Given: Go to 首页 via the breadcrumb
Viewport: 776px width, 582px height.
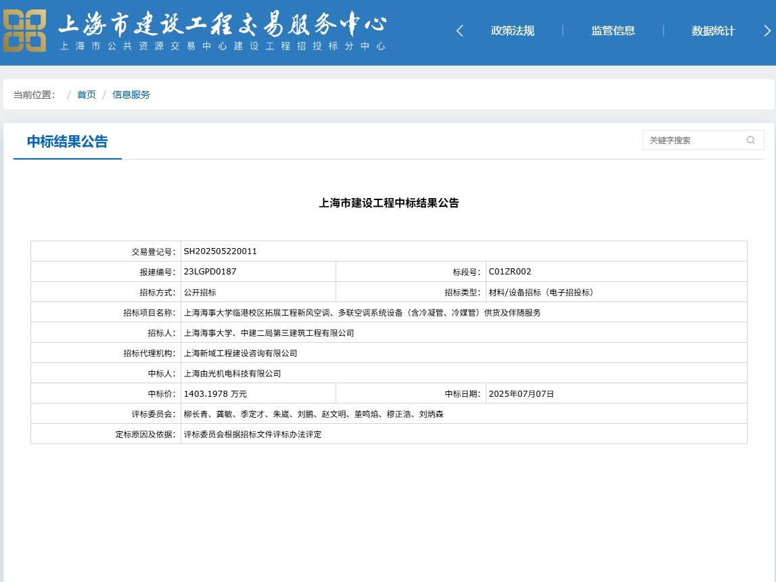Looking at the screenshot, I should click(87, 95).
